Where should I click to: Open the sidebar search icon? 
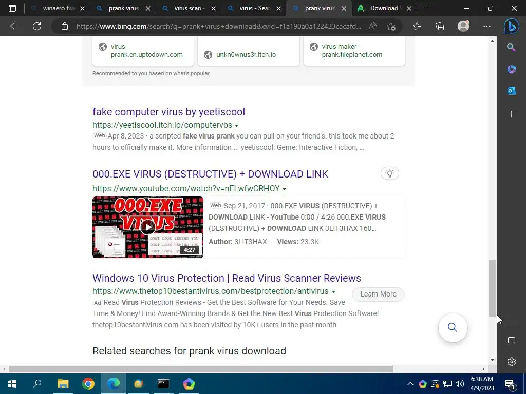tap(511, 47)
